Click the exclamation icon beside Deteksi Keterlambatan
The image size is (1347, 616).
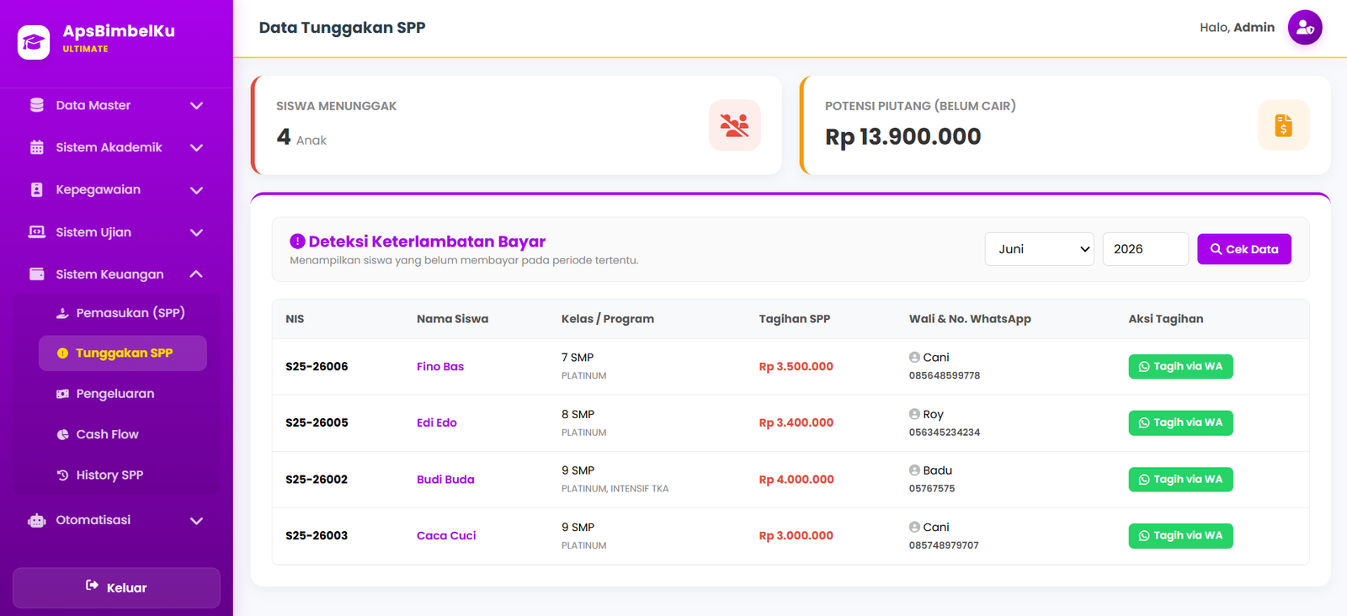click(297, 242)
